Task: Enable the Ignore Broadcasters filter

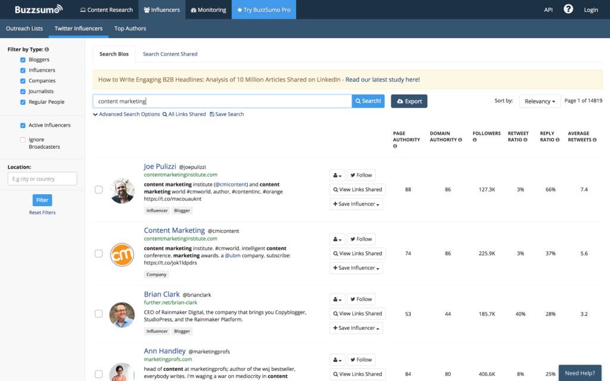Action: coord(22,139)
